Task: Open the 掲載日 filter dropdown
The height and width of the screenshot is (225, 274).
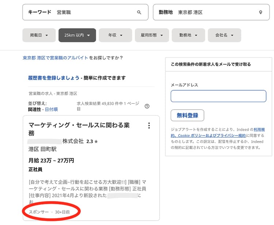Action: pyautogui.click(x=39, y=35)
